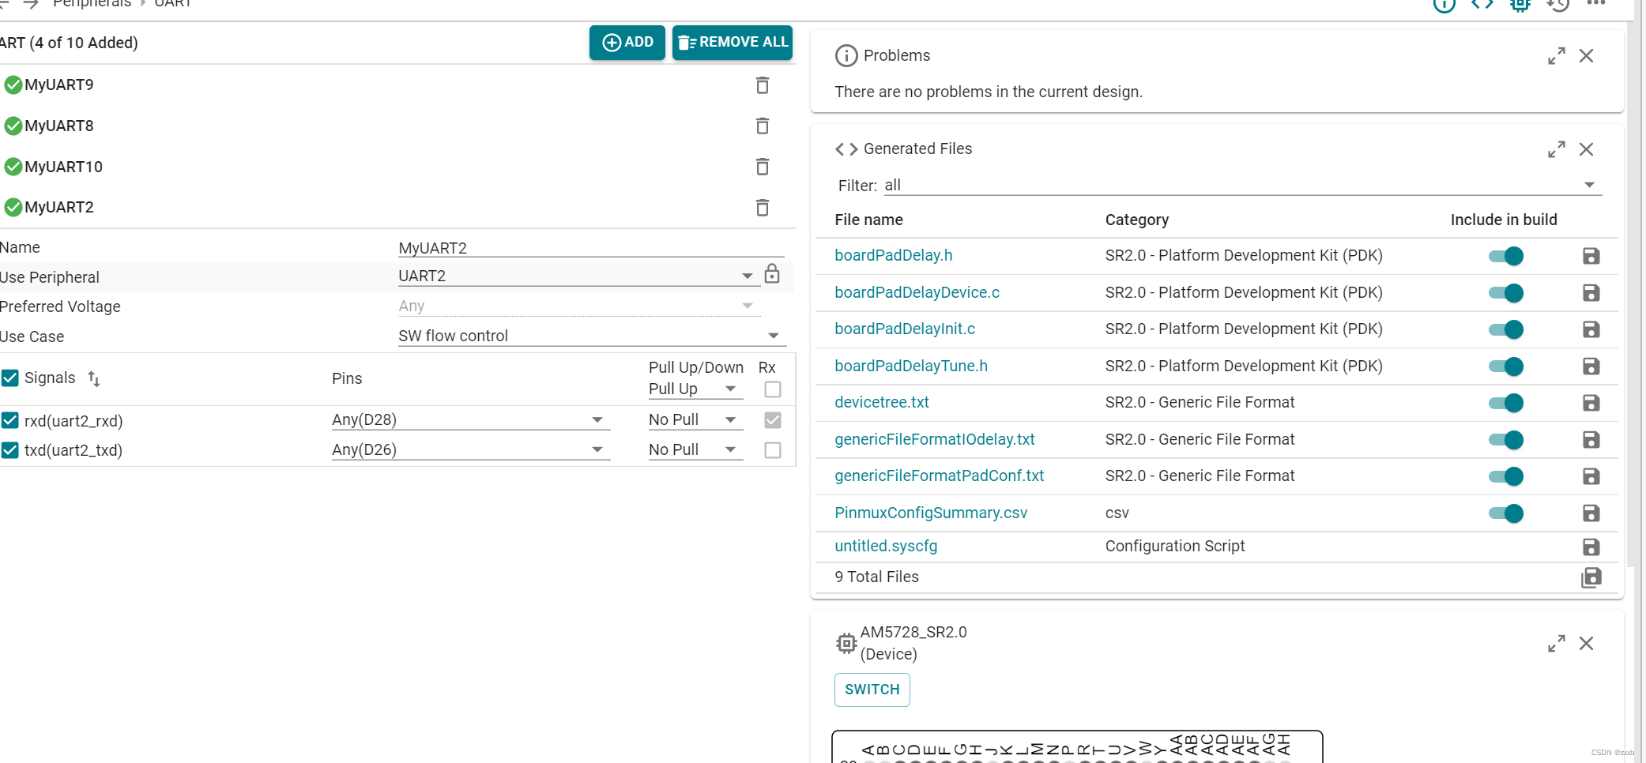This screenshot has height=763, width=1646.
Task: Save the genericFileFormatIOdelay.txt file
Action: [1591, 440]
